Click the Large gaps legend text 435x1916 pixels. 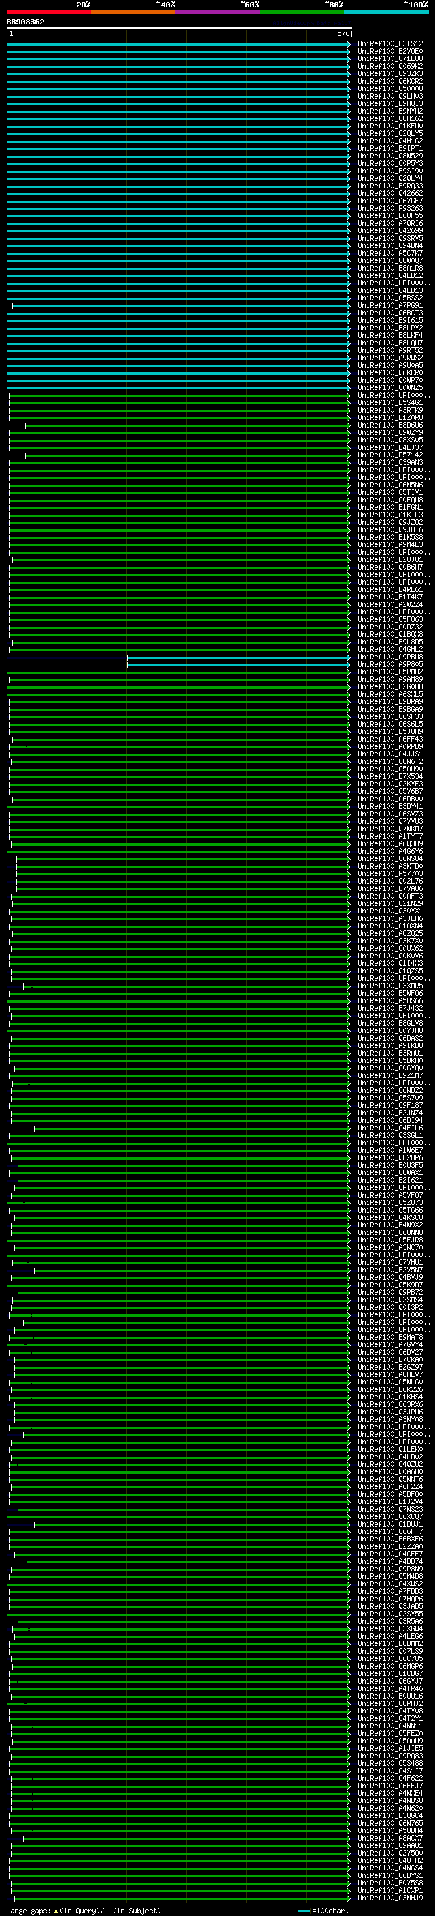pos(29,1911)
